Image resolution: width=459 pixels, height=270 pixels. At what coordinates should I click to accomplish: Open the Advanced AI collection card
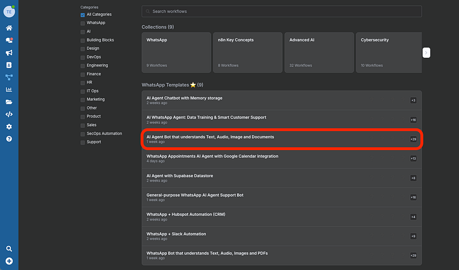click(318, 53)
